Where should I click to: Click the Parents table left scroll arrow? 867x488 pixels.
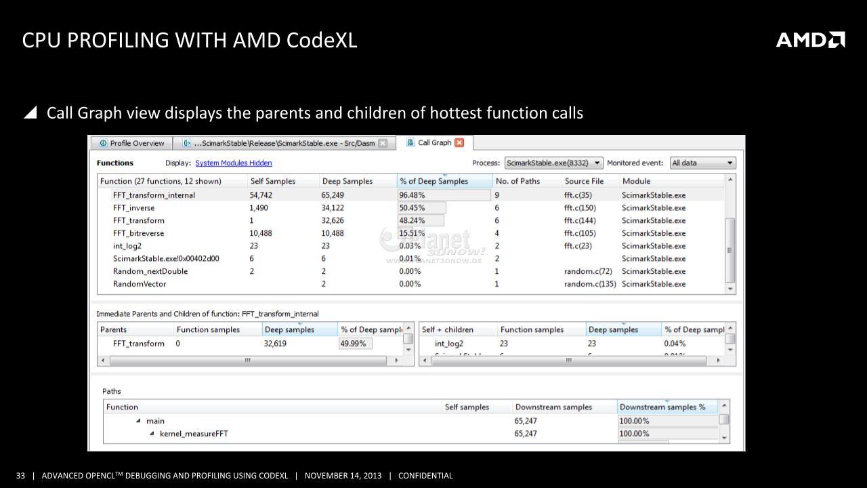pyautogui.click(x=103, y=361)
